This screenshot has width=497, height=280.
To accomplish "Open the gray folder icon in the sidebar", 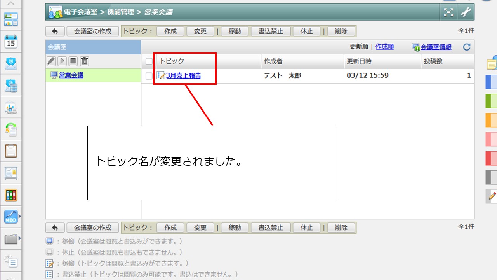I will pos(11,239).
